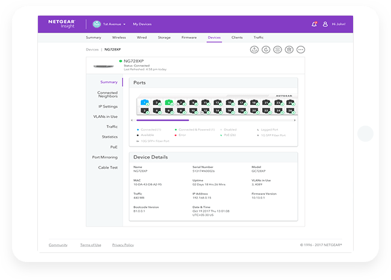Viewport: 391px width, 280px height.
Task: Click Uptime value 02 Days 18 Hrs
Action: click(209, 184)
